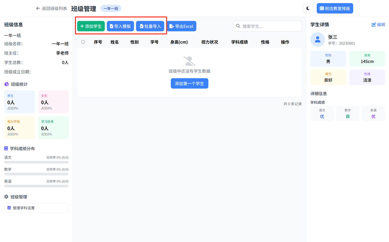Download the 导入模板 file

[120, 26]
